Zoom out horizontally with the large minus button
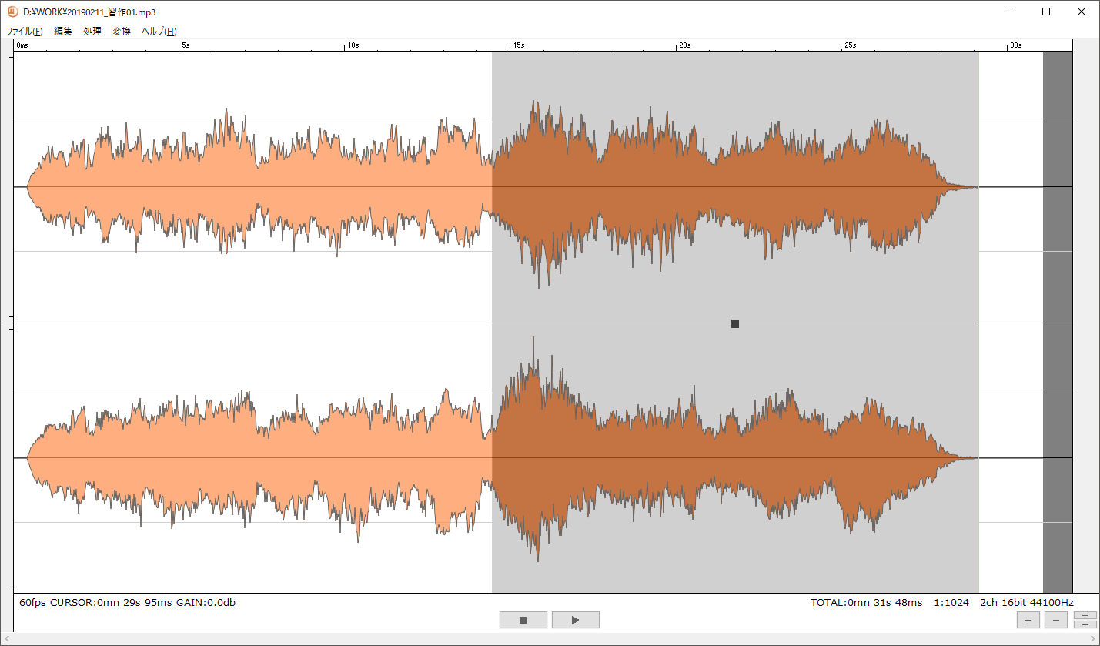 1055,620
